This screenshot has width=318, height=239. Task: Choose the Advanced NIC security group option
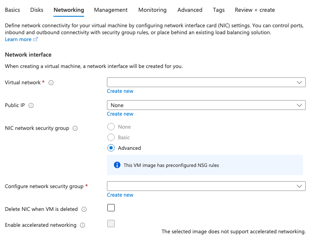click(111, 148)
